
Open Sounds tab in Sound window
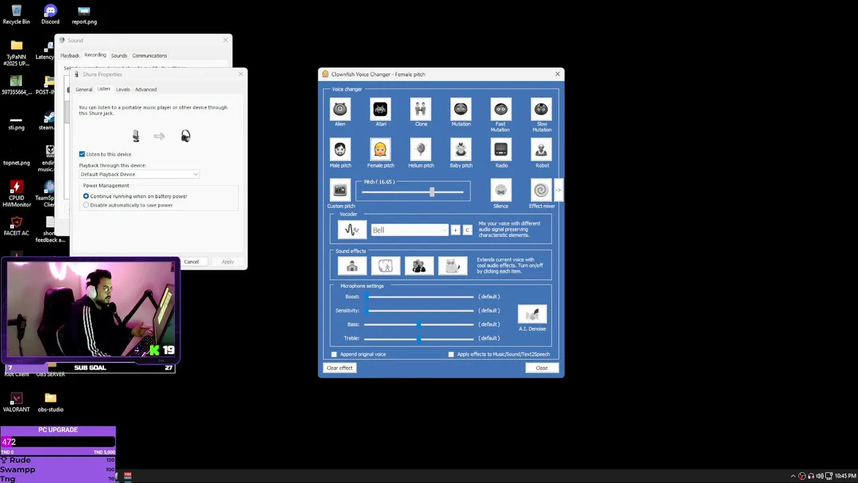coord(119,56)
